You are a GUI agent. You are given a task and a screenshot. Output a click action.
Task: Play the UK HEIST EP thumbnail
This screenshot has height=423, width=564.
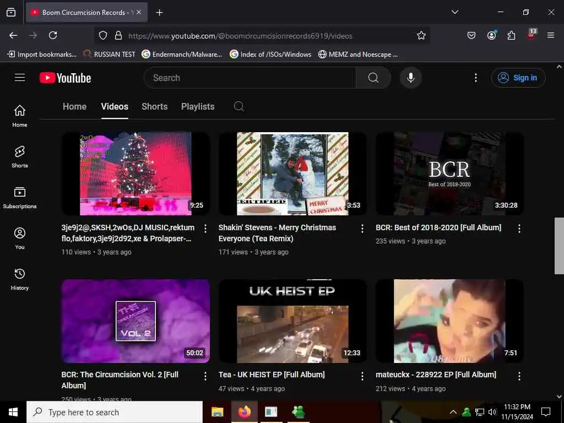tap(292, 321)
